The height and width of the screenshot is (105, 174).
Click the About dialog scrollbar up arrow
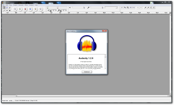105,55
